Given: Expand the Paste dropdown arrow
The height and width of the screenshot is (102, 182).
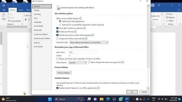Looking at the screenshot, I should (x=4, y=22).
